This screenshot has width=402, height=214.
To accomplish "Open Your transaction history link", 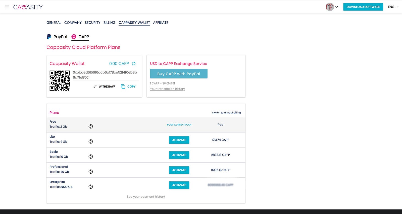I will [167, 89].
